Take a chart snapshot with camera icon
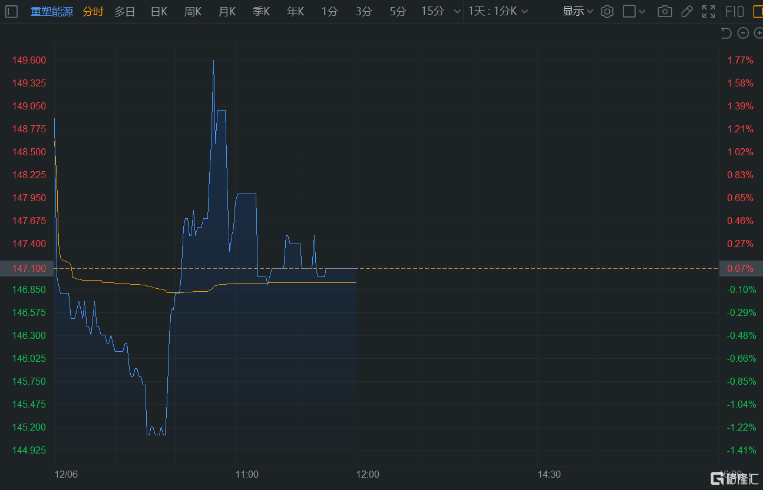This screenshot has width=763, height=490. (x=665, y=11)
